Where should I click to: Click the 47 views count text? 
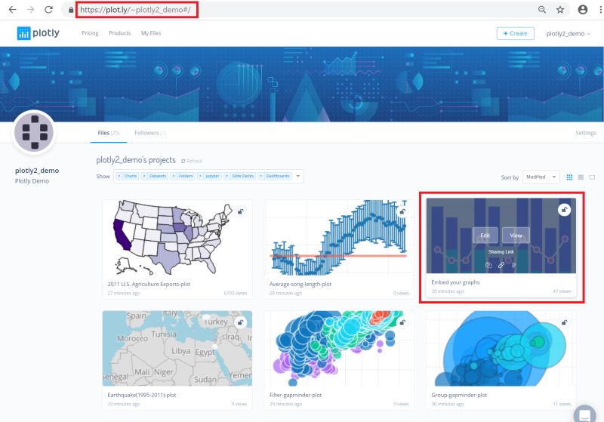562,291
